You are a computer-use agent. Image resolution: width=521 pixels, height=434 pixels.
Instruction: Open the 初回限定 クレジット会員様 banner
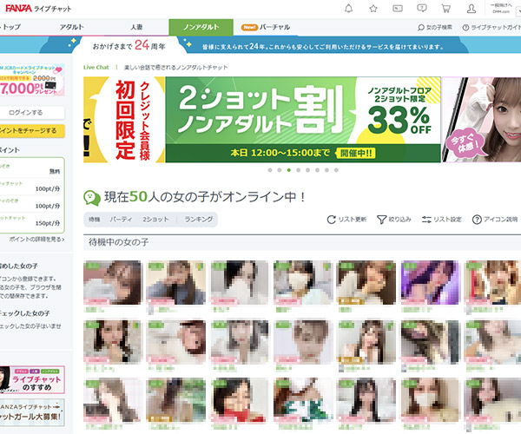[x=124, y=120]
